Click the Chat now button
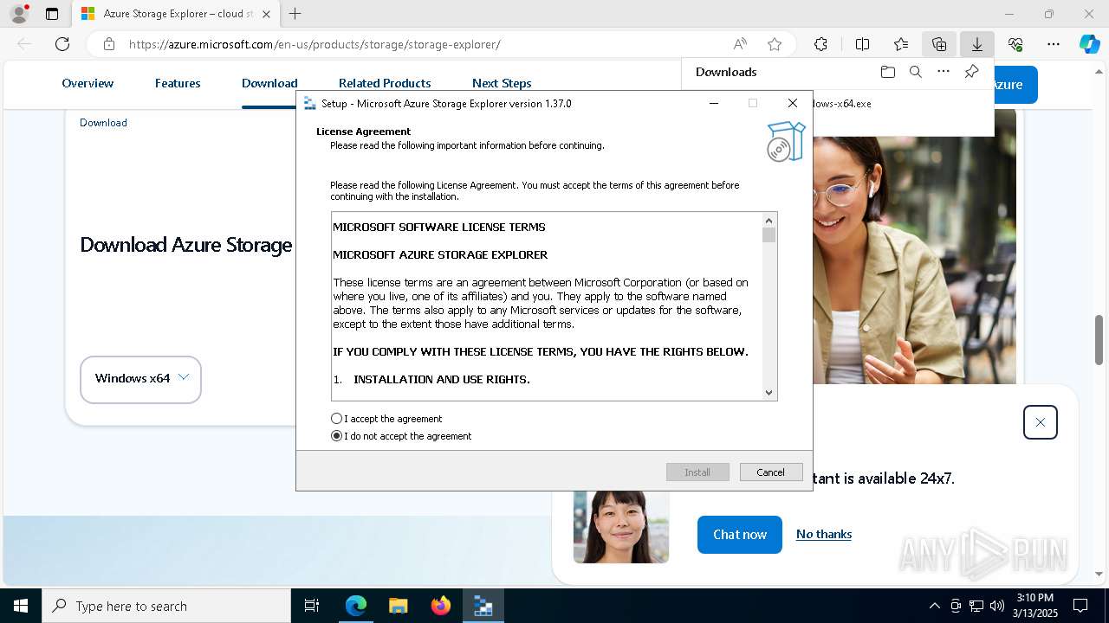 coord(740,535)
